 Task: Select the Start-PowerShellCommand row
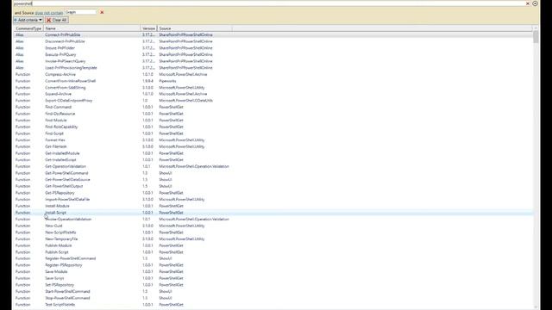coord(273,291)
